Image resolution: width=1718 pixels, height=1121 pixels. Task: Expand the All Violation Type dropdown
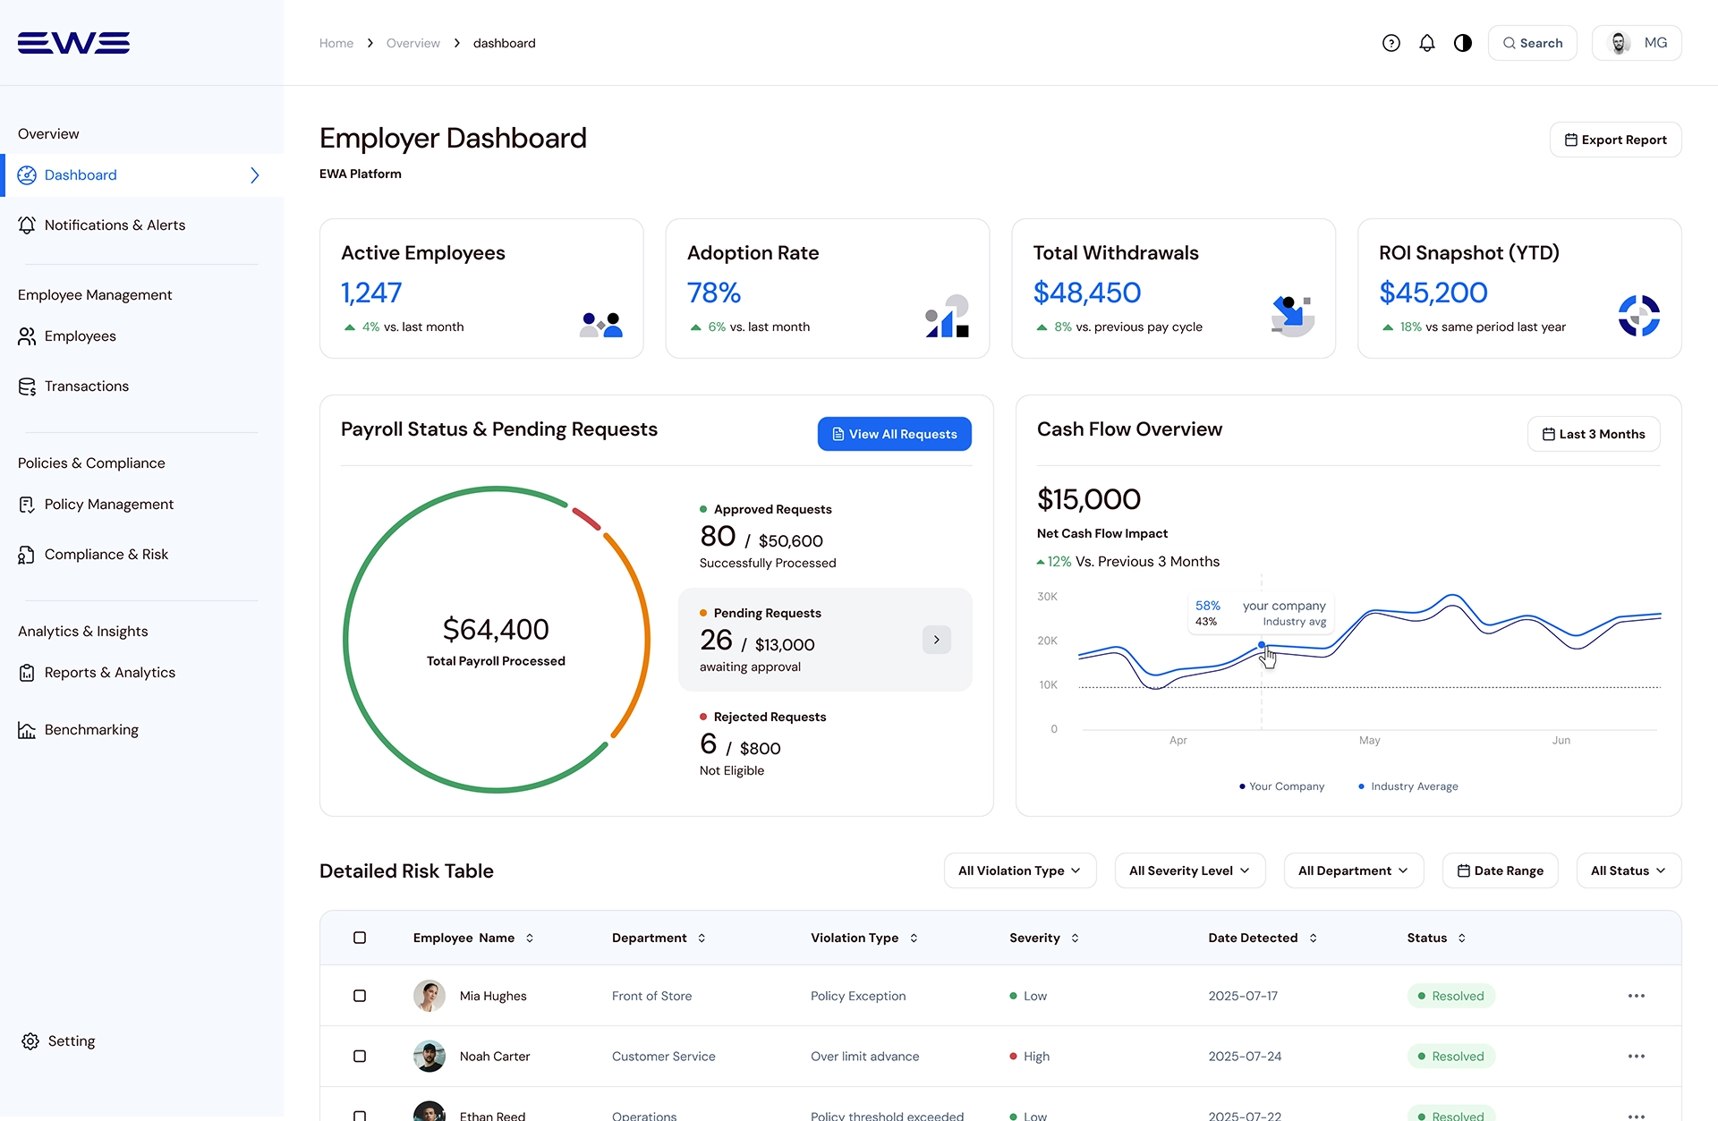pos(1019,870)
